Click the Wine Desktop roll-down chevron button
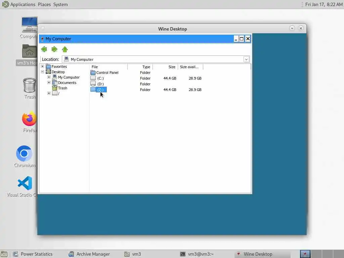The height and width of the screenshot is (258, 344). tap(292, 28)
